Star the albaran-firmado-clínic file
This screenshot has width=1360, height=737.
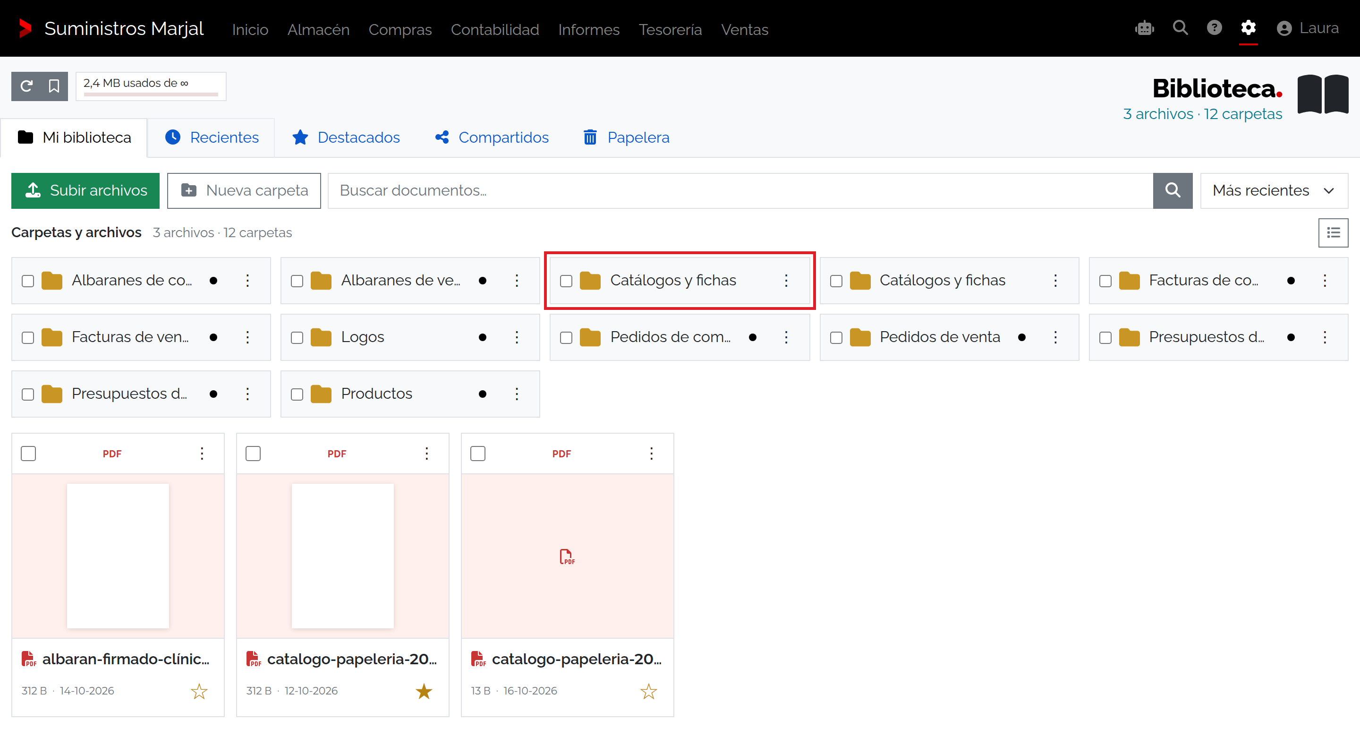[x=199, y=691]
